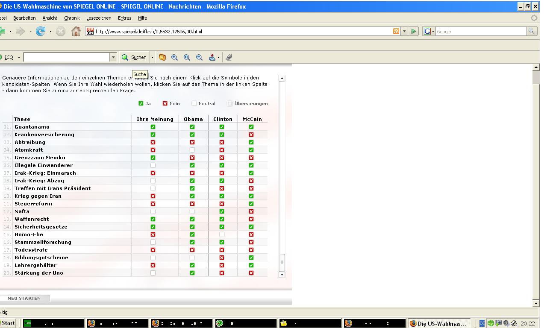Image resolution: width=547 pixels, height=328 pixels.
Task: Click the Google search magnifier icon
Action: coord(532,31)
